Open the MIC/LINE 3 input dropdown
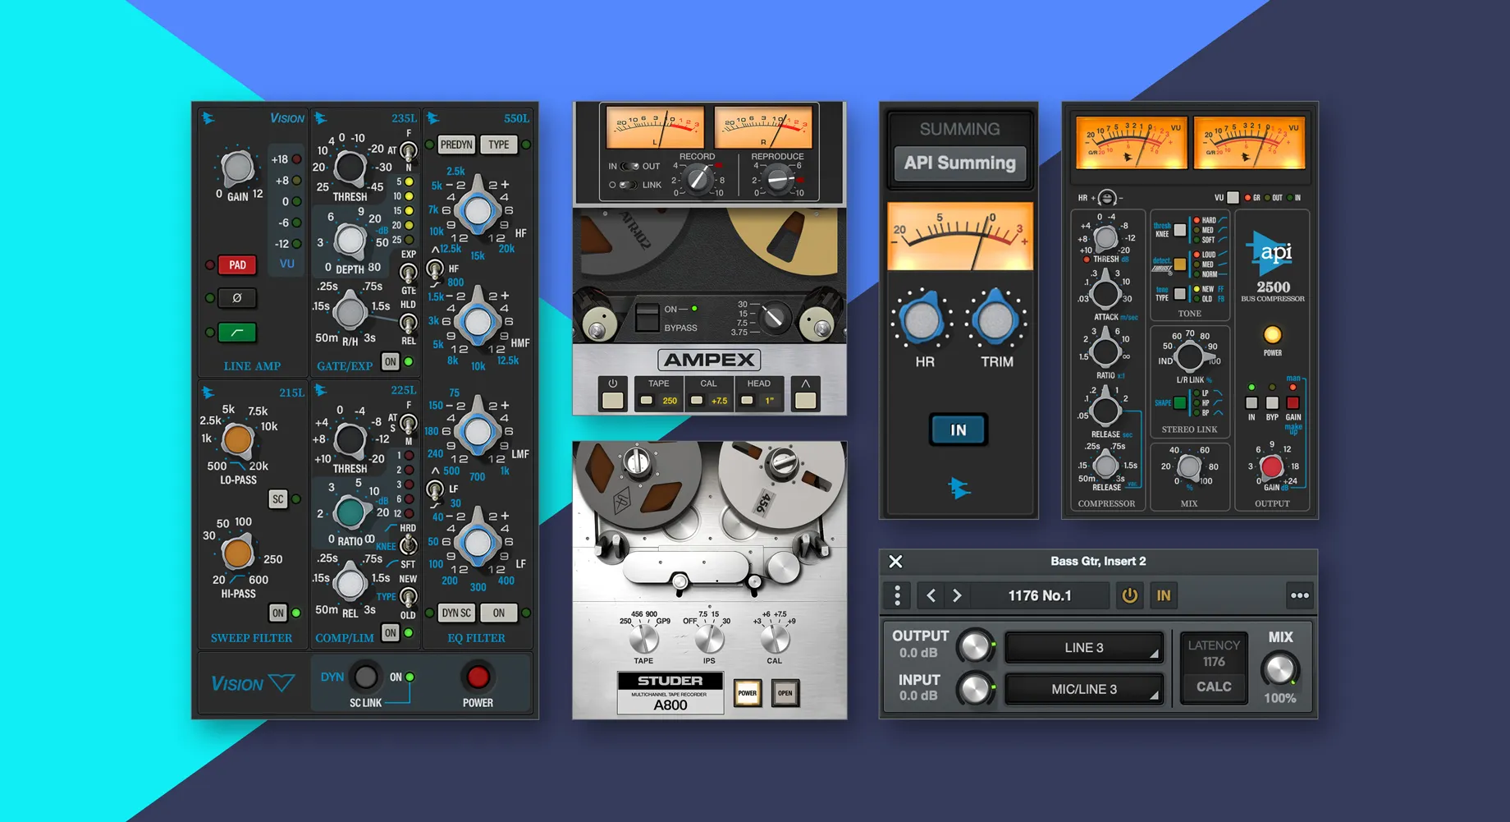This screenshot has width=1510, height=822. (1084, 689)
